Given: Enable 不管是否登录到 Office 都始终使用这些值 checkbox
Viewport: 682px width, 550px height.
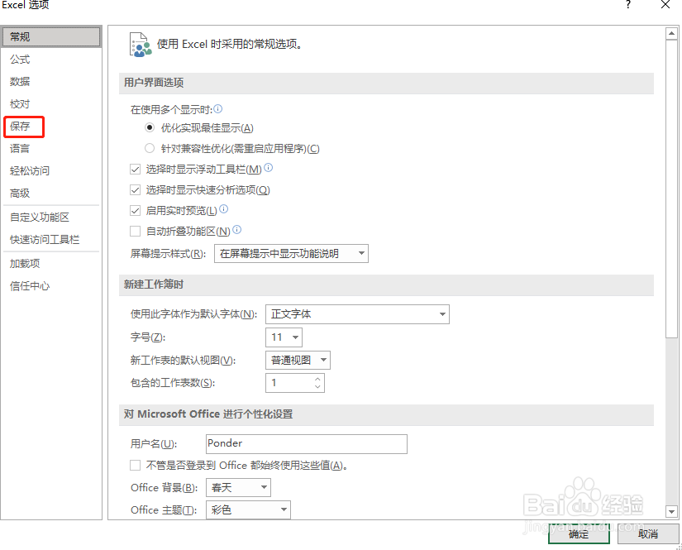Looking at the screenshot, I should 136,466.
